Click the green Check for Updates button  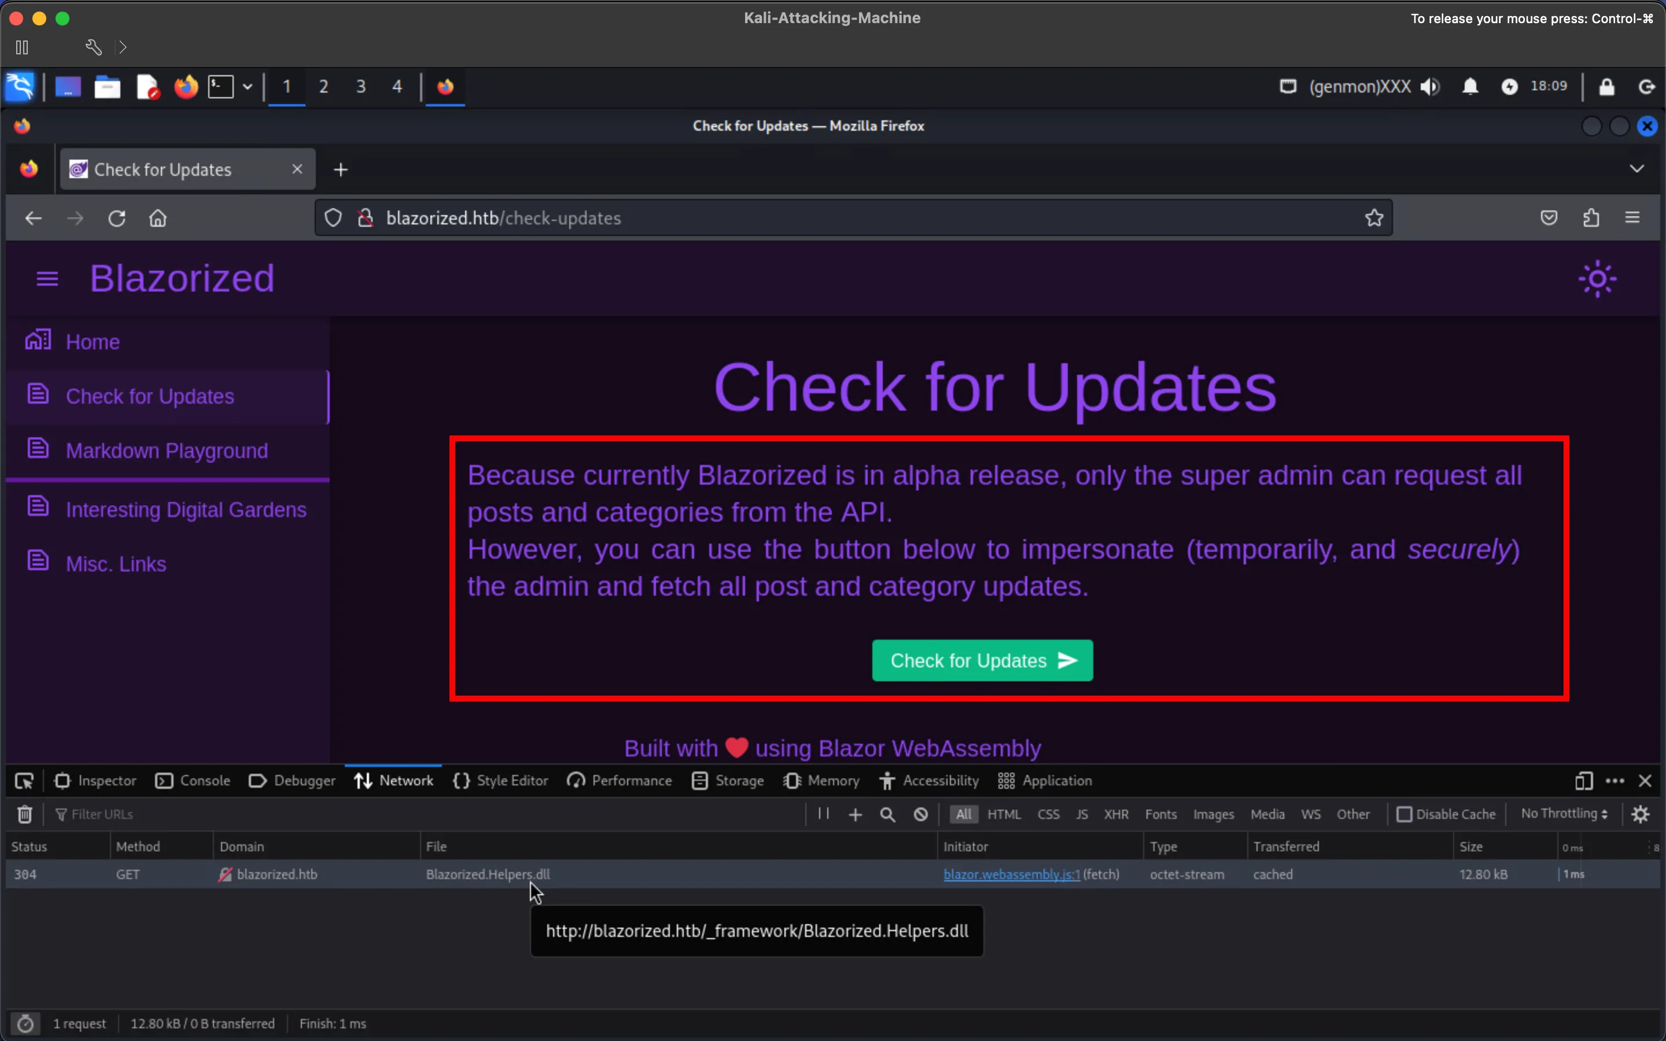click(x=982, y=660)
